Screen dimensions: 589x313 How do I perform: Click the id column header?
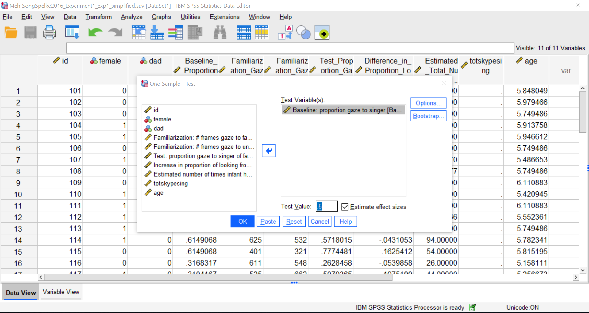click(x=60, y=70)
